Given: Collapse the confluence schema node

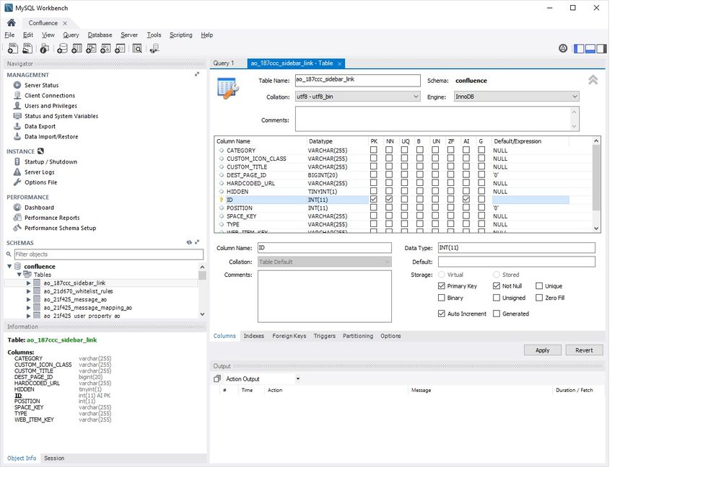Looking at the screenshot, I should (9, 266).
